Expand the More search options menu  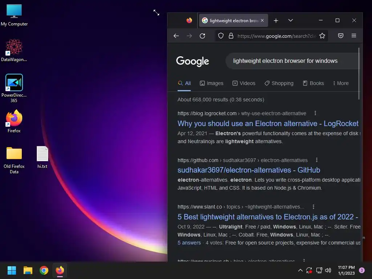coord(341,83)
